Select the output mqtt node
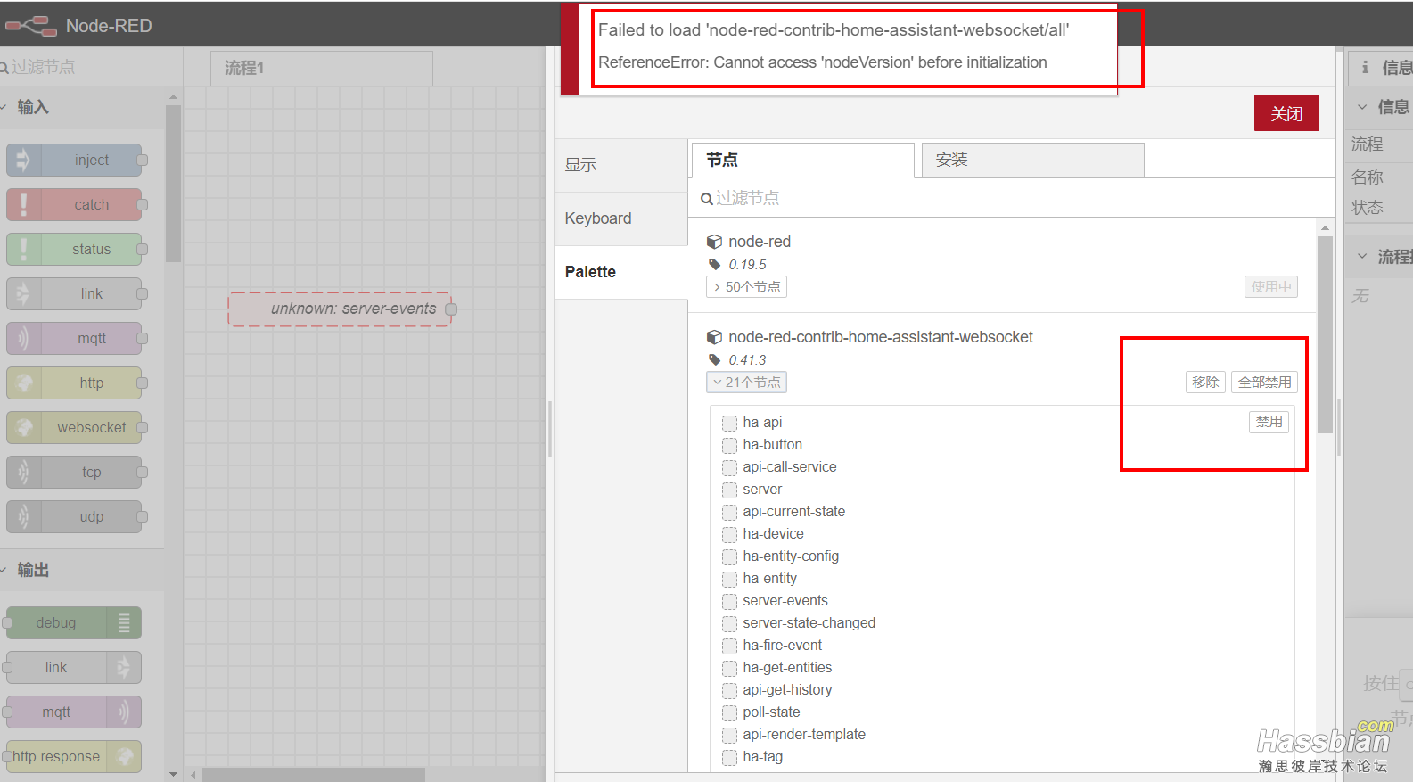The width and height of the screenshot is (1413, 782). [x=74, y=712]
